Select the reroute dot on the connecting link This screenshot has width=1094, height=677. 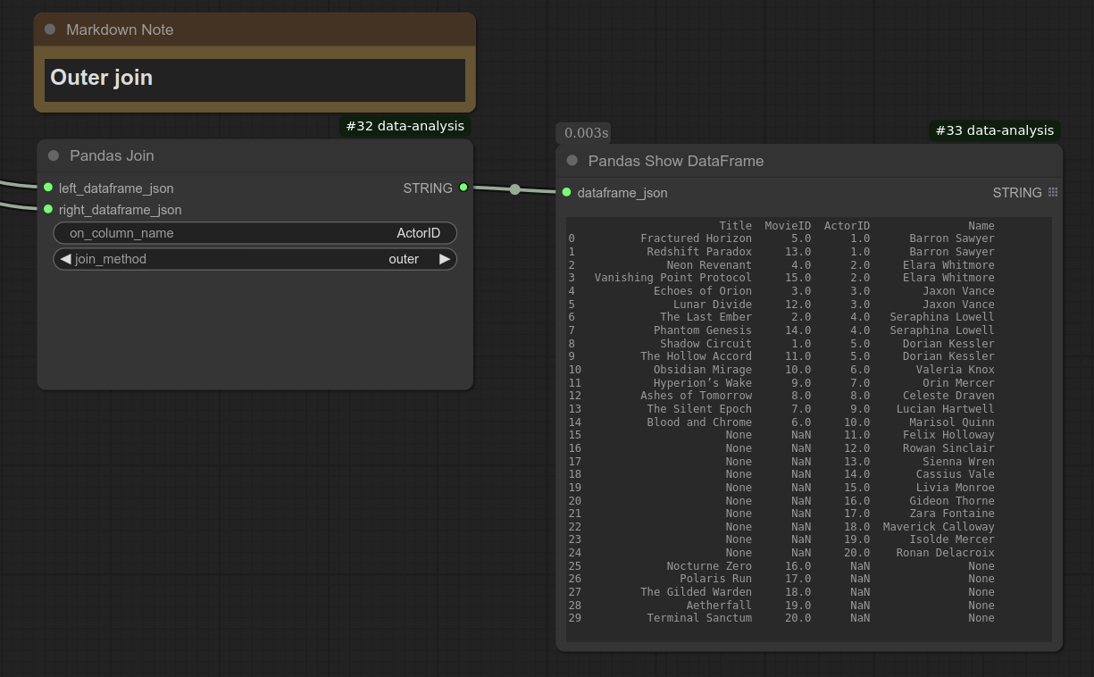click(514, 189)
